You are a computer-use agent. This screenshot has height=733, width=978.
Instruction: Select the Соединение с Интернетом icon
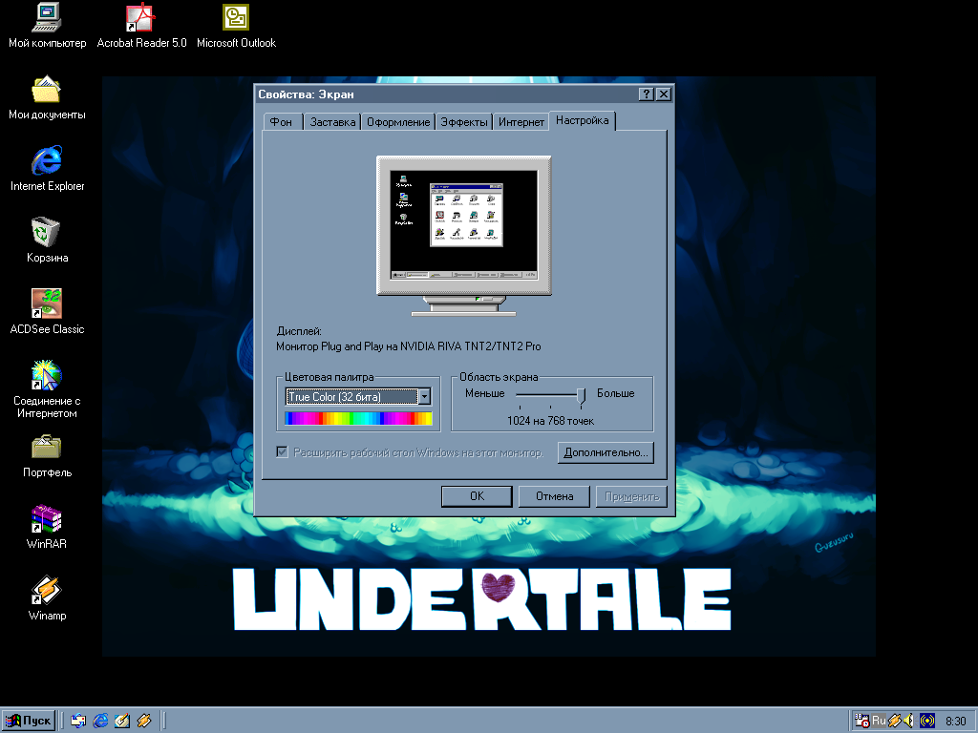point(47,375)
